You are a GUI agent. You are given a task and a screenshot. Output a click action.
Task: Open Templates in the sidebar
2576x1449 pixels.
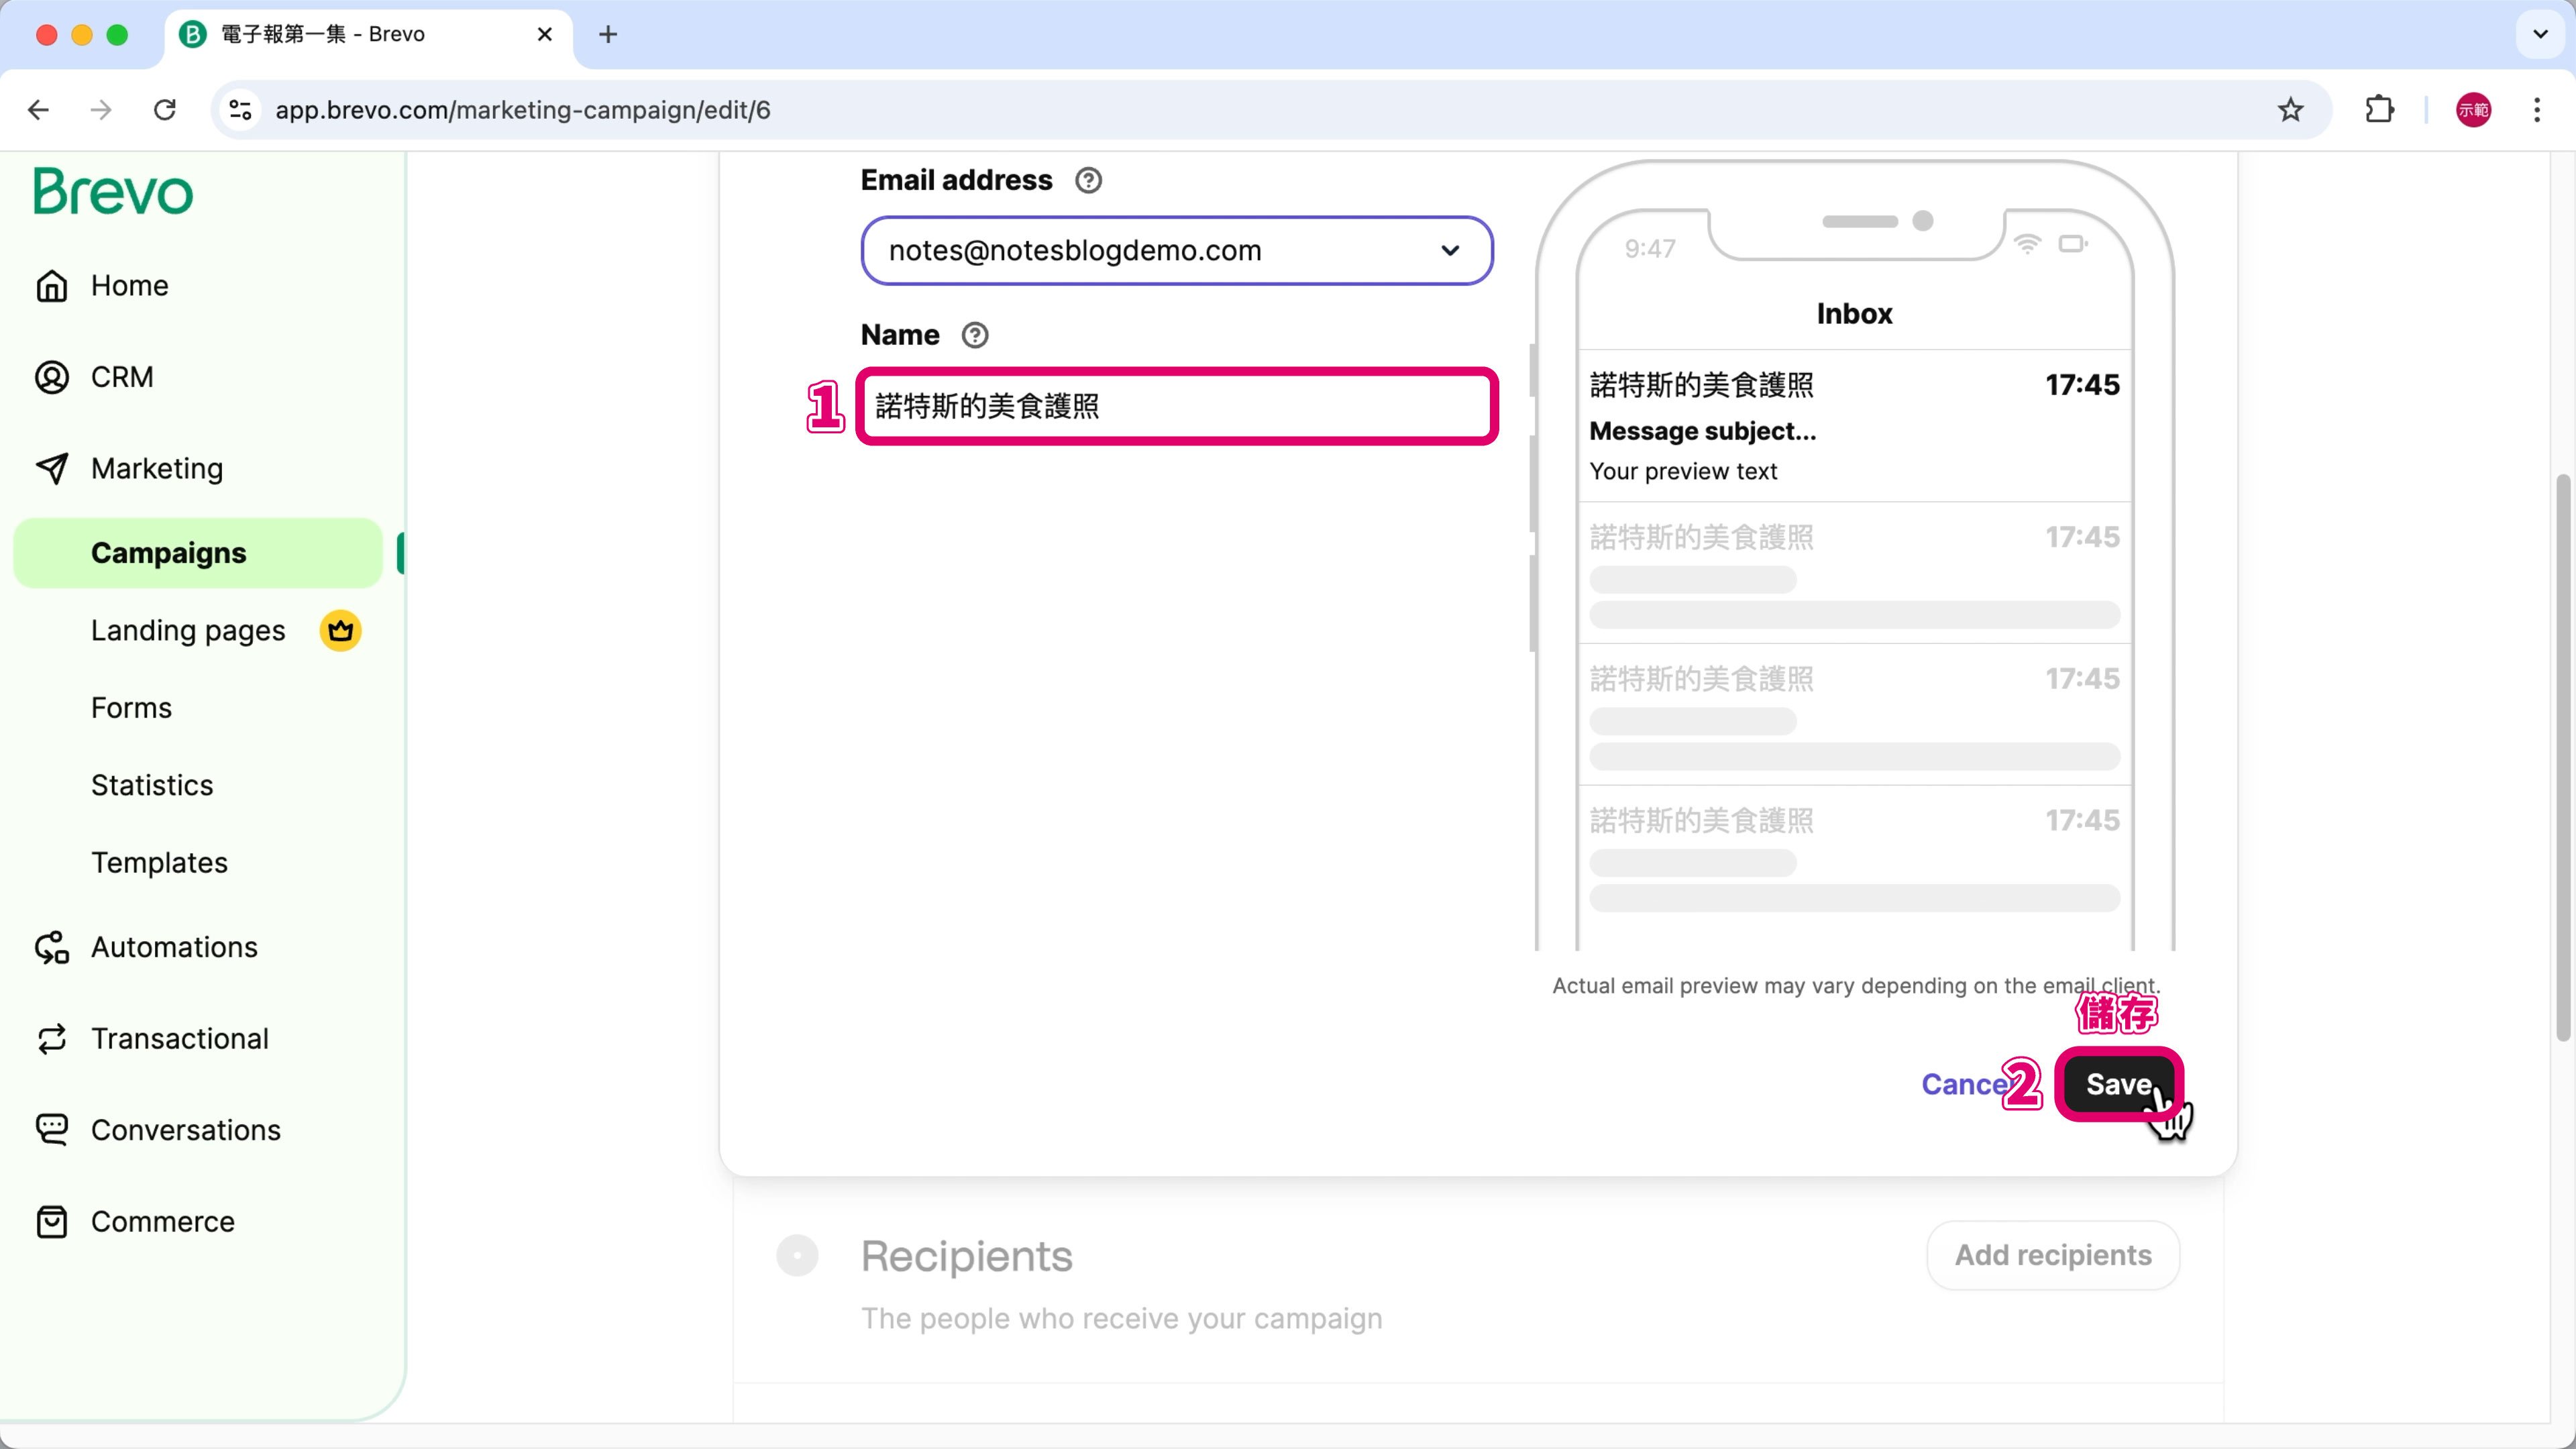159,863
